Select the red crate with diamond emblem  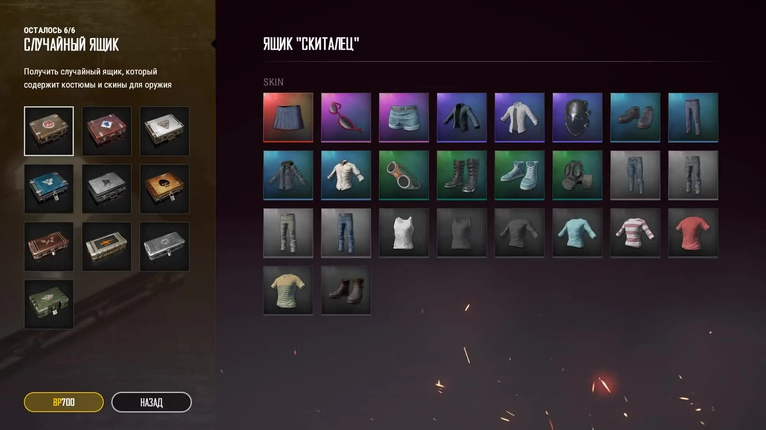[x=107, y=131]
